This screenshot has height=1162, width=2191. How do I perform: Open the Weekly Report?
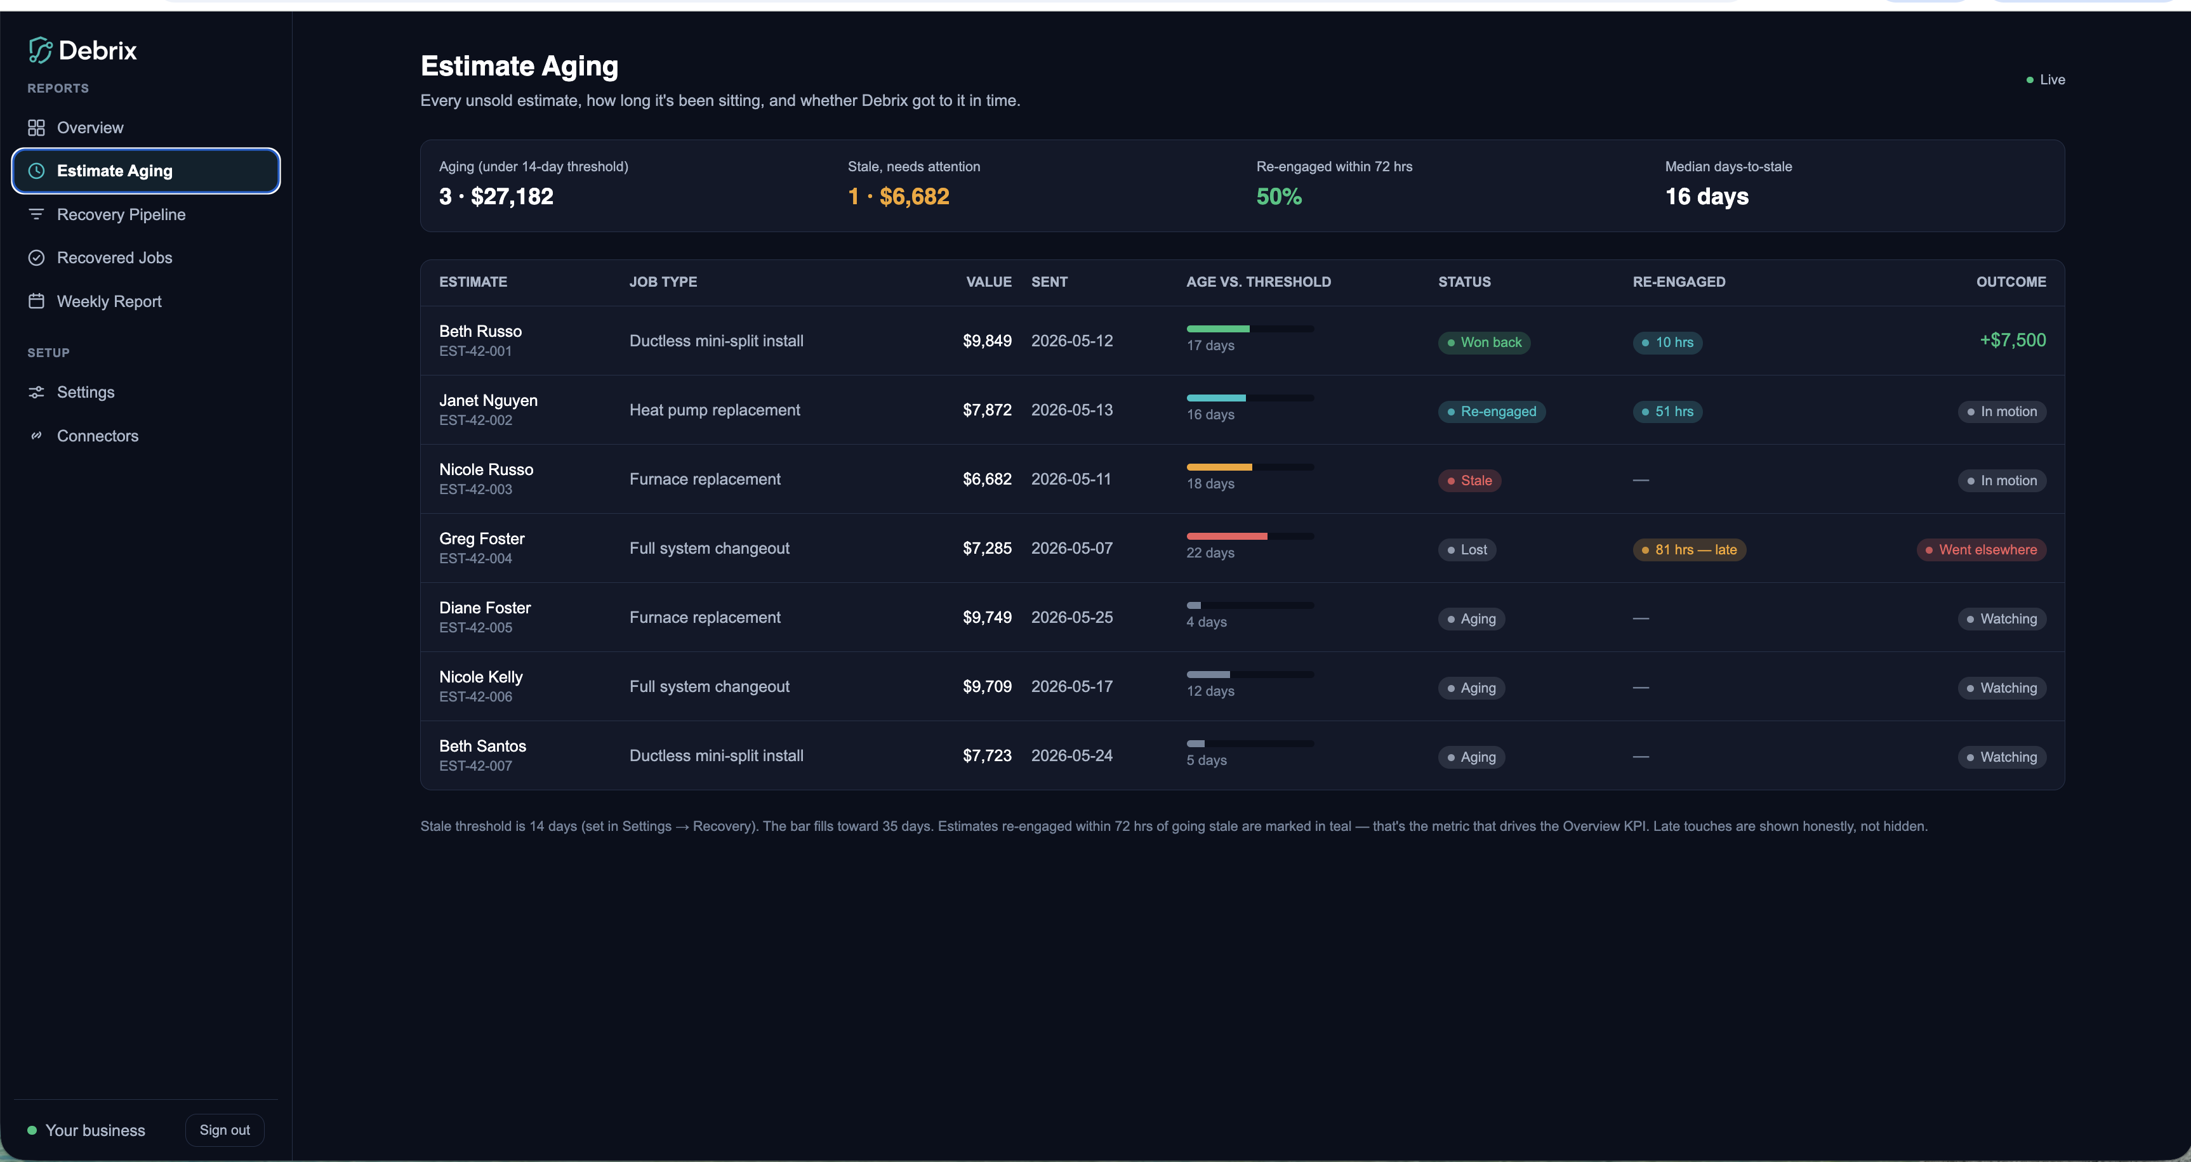[145, 301]
